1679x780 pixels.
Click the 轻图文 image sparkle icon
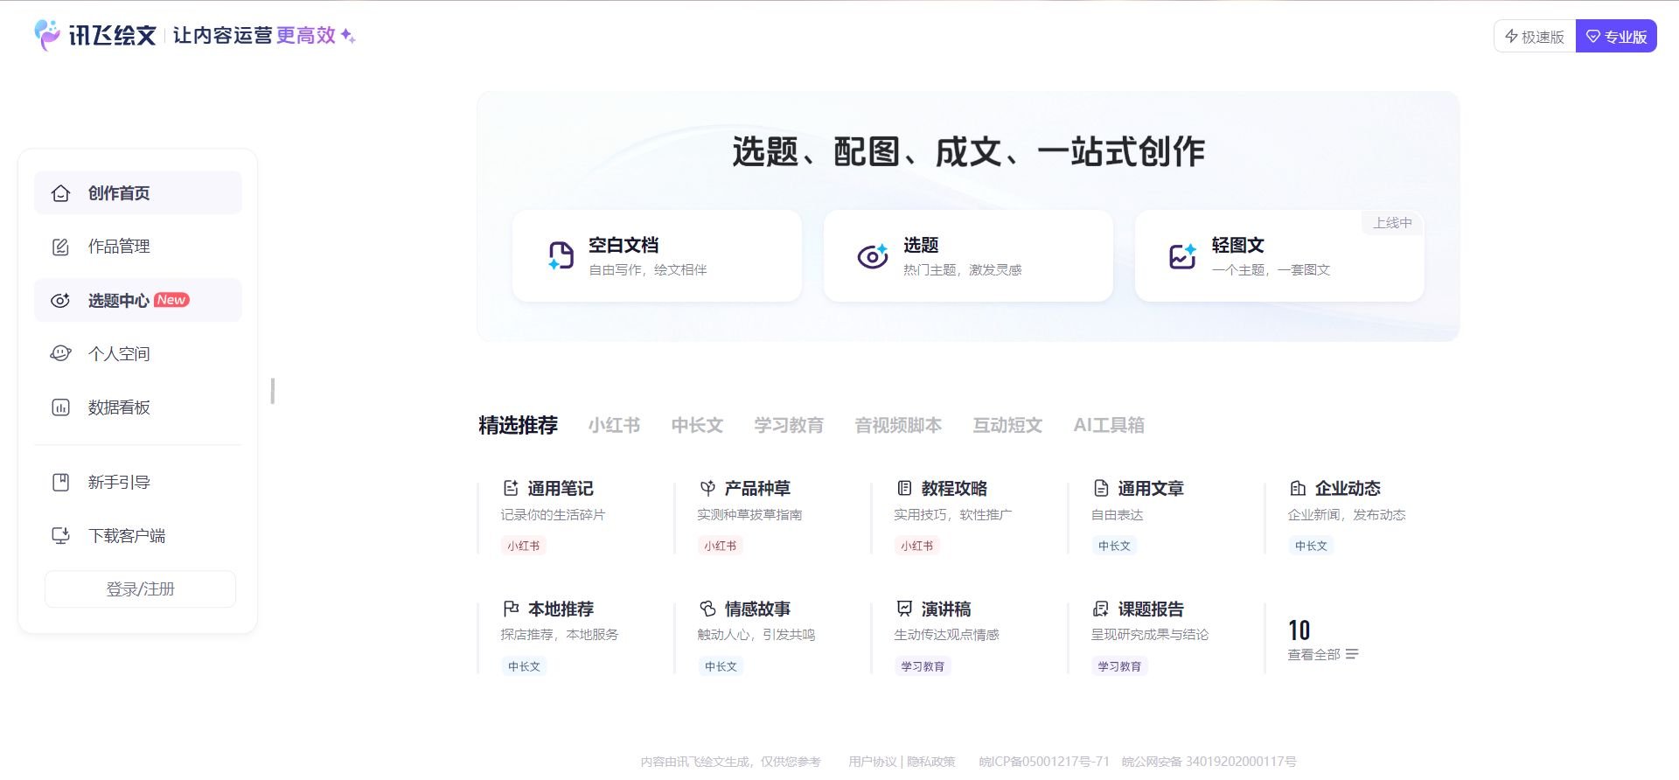tap(1182, 256)
